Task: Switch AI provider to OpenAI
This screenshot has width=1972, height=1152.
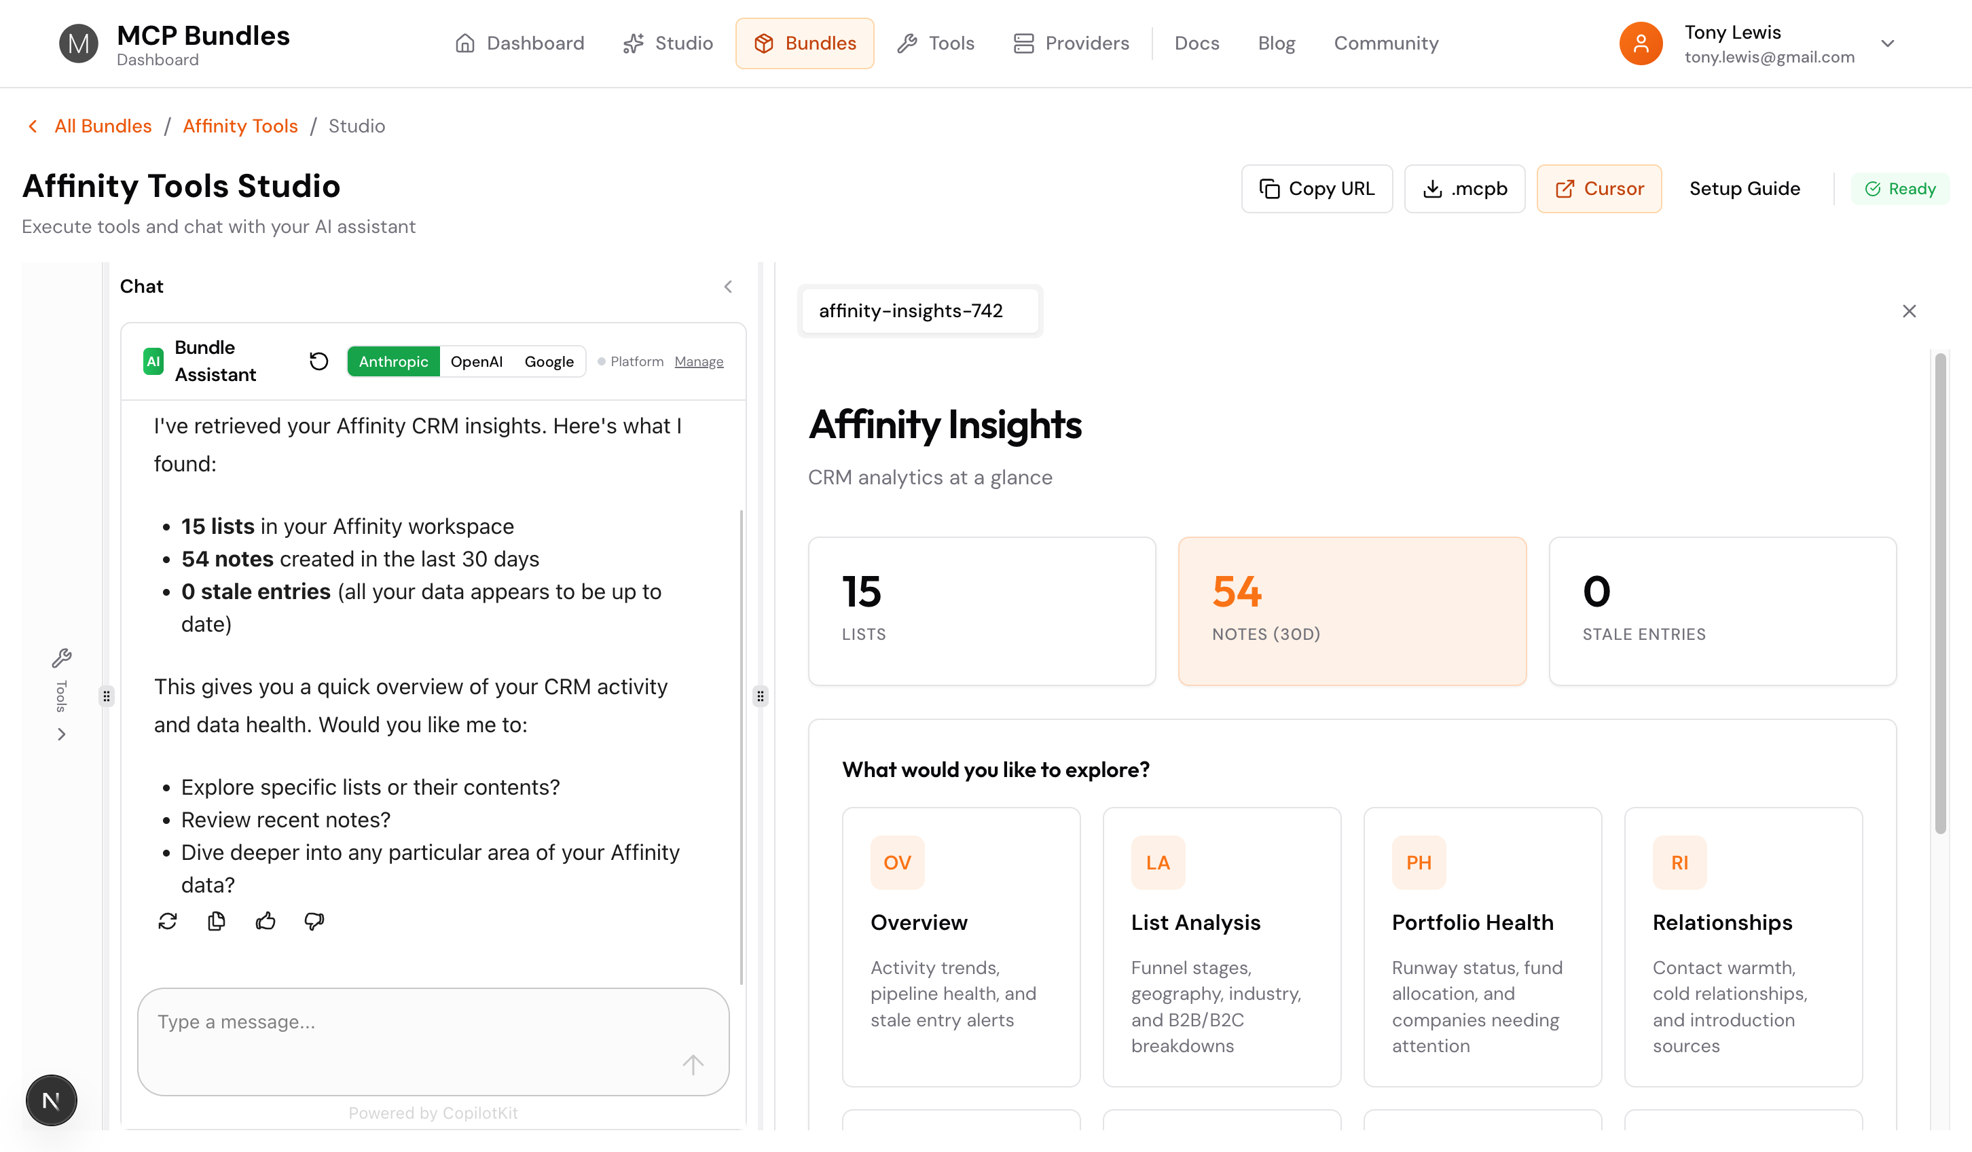Action: [x=476, y=361]
